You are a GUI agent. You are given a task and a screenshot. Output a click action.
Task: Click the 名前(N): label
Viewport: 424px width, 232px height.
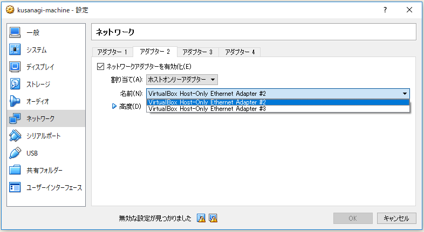coord(131,94)
